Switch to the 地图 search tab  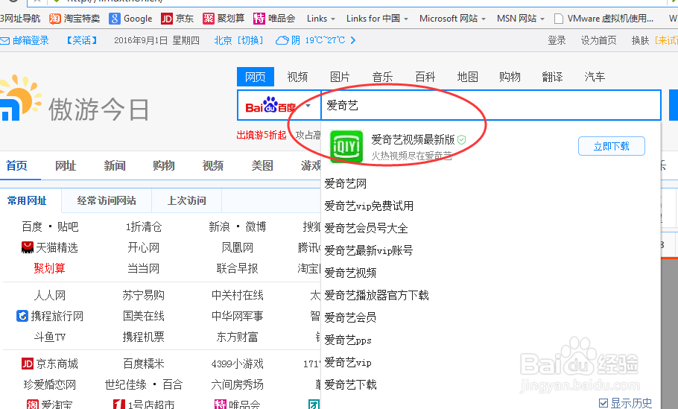(467, 77)
